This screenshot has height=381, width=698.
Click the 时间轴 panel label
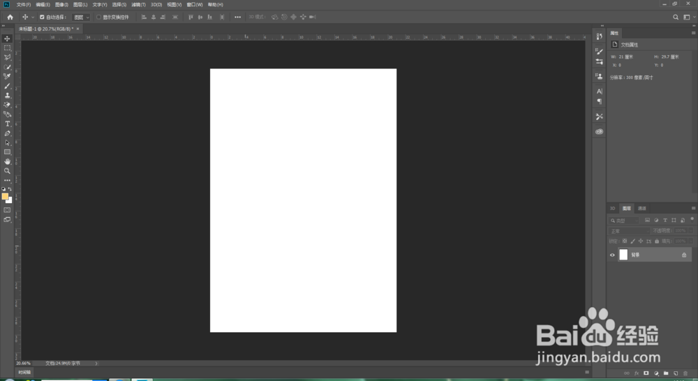[x=24, y=372]
